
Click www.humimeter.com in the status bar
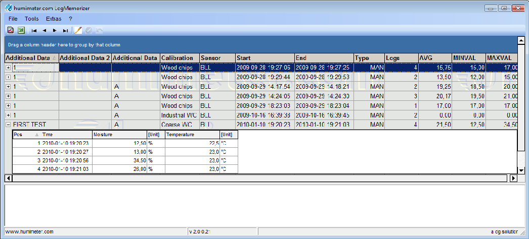(x=29, y=231)
